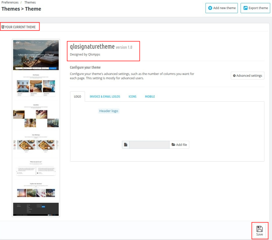
Task: Click the qlosignaturetheme preview thumbnail
Action: click(x=36, y=128)
